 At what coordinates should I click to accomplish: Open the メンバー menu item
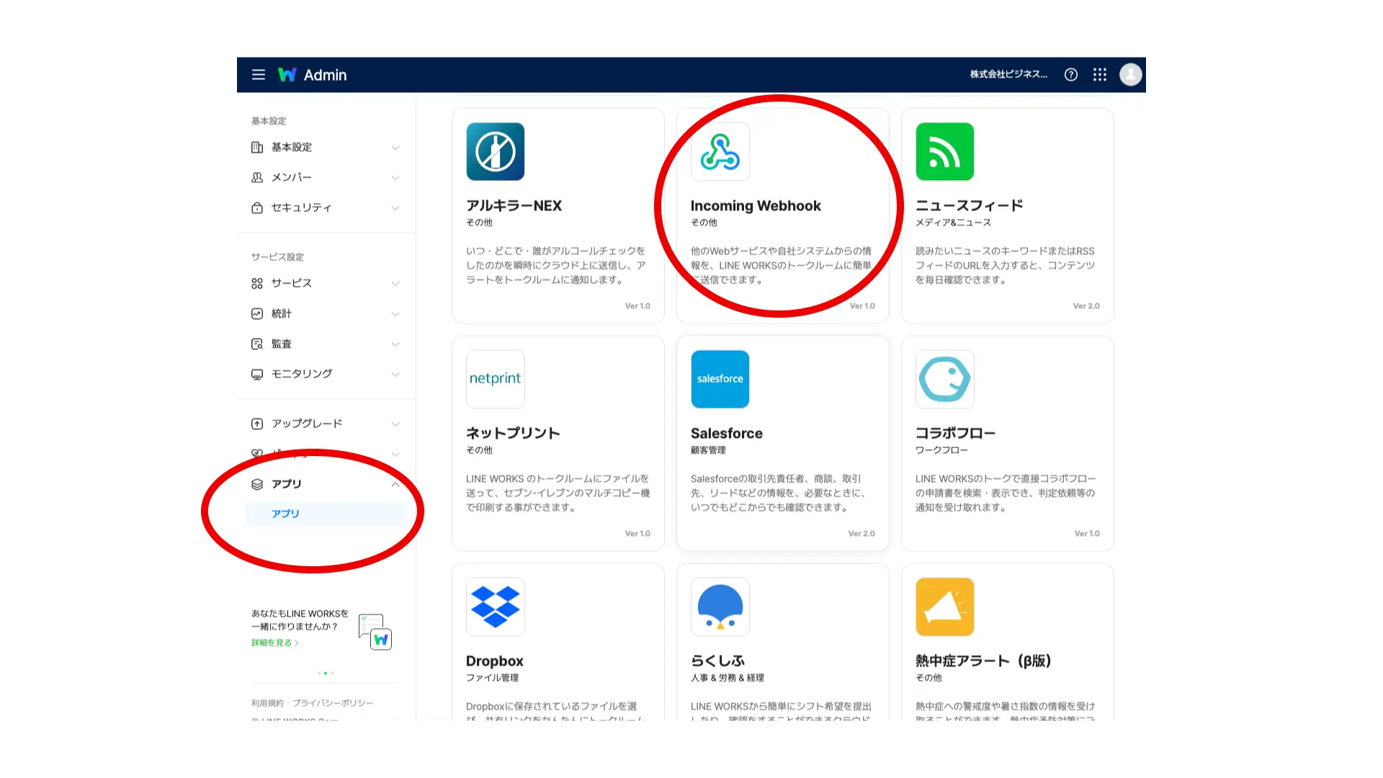326,177
